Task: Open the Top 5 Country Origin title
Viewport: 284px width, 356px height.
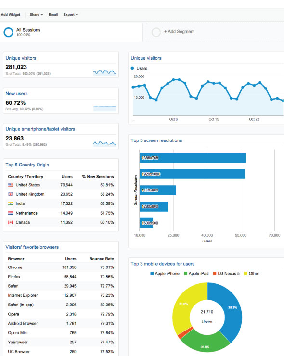Action: click(x=27, y=165)
